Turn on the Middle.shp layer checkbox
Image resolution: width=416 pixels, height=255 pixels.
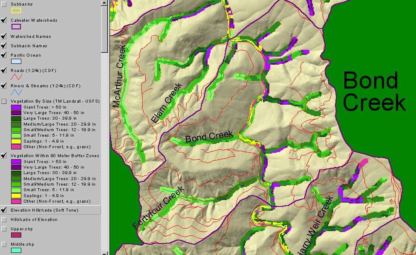pyautogui.click(x=4, y=244)
